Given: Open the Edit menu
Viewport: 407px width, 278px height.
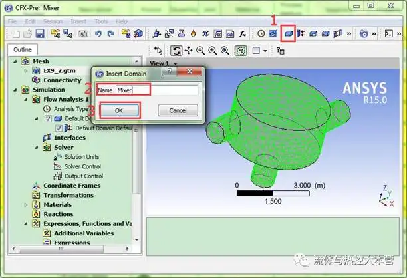Looking at the screenshot, I should (30, 21).
